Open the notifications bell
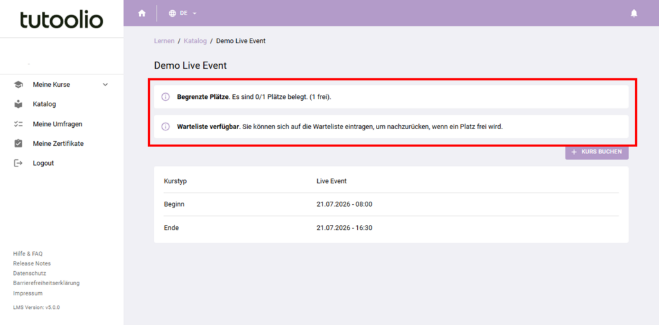659x325 pixels. coord(634,13)
